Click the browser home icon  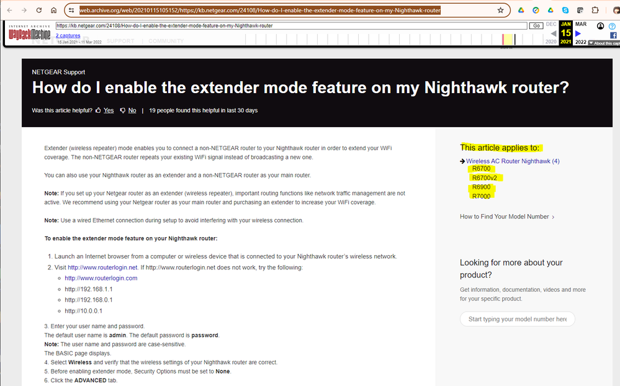coord(54,11)
